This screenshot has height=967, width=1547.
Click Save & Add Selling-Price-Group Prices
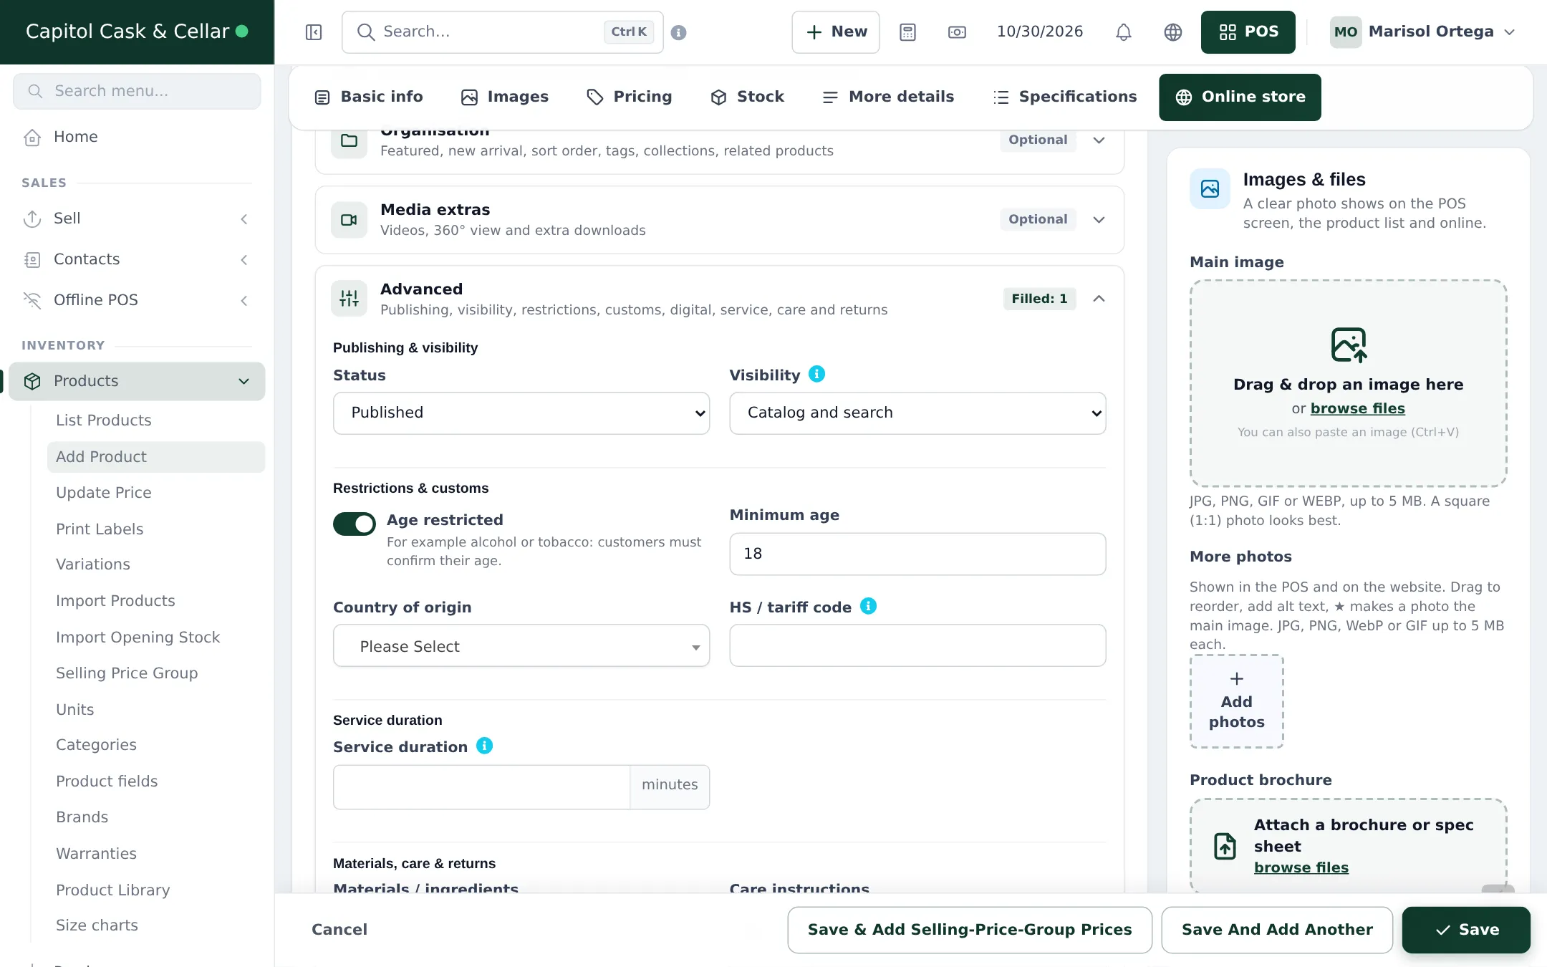970,930
